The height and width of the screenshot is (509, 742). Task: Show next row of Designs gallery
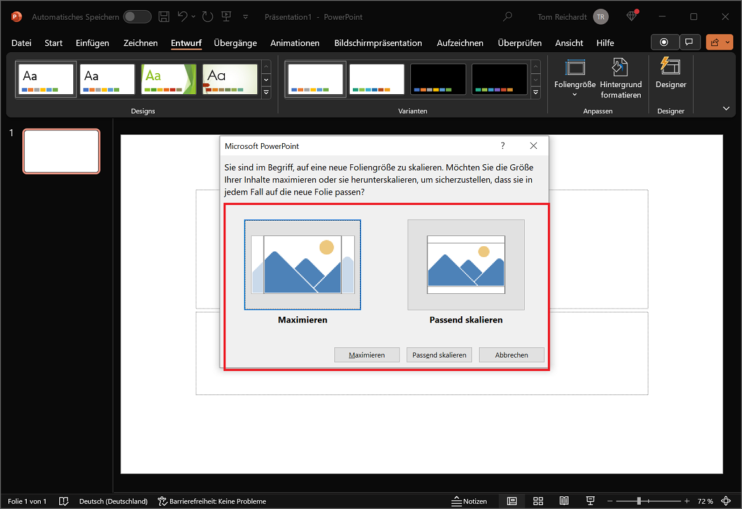click(x=266, y=80)
